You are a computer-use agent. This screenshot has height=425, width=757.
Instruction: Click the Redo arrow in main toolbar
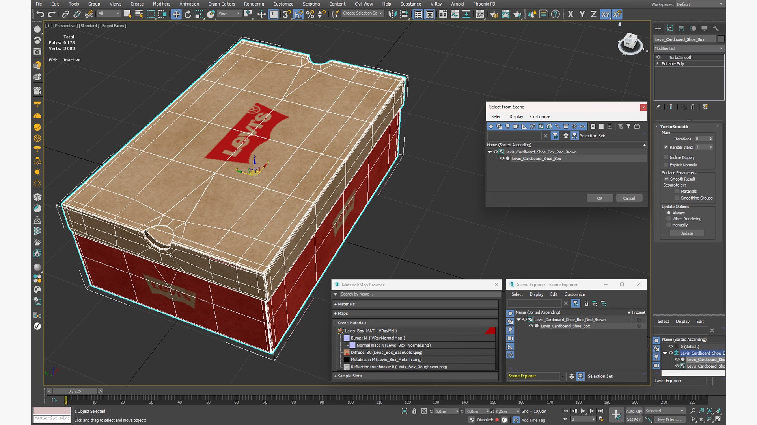(52, 15)
